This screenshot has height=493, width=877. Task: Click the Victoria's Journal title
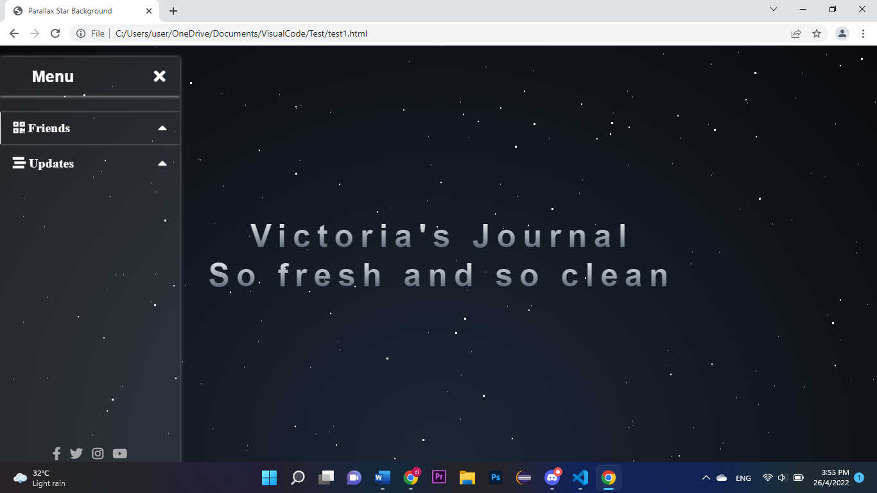[x=439, y=236]
